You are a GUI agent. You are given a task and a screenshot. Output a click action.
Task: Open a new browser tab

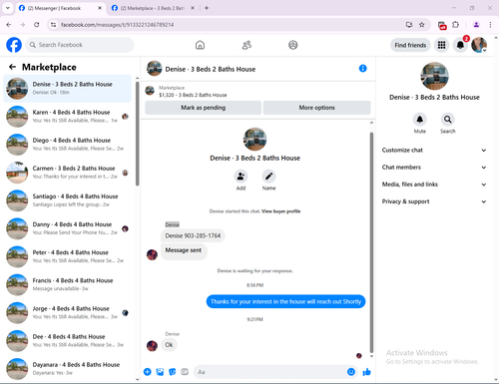click(x=207, y=8)
